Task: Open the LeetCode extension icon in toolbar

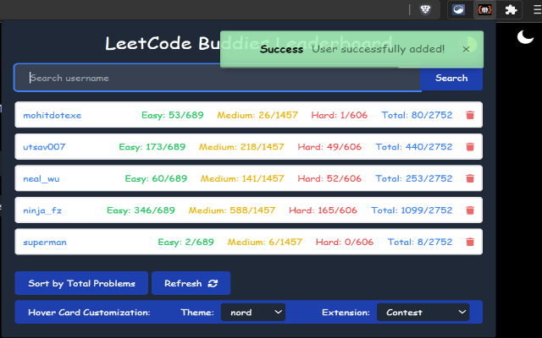Action: point(484,9)
